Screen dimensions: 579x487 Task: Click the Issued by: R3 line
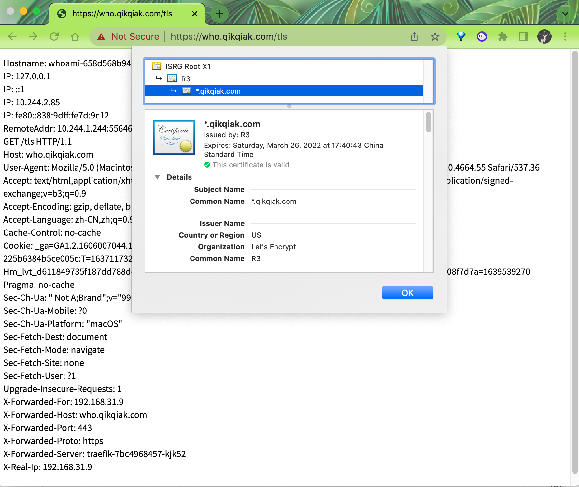pos(227,135)
